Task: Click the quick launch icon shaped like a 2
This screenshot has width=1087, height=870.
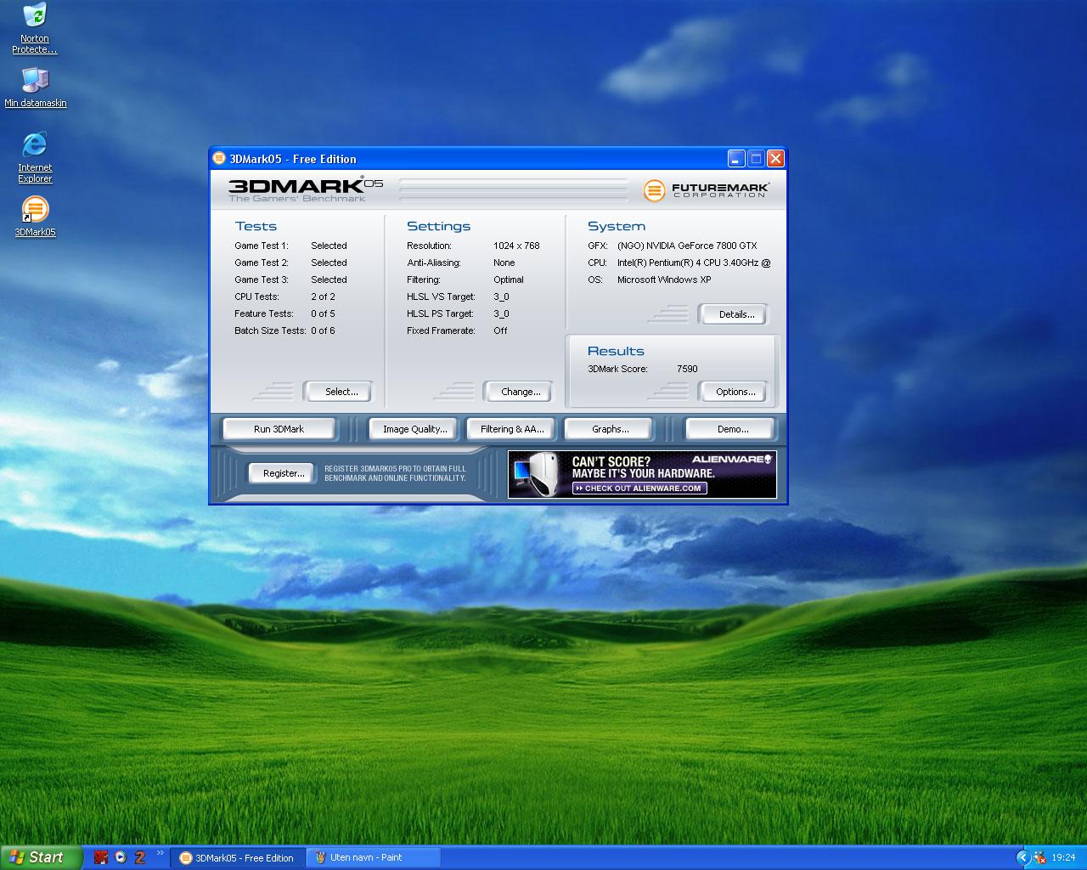Action: pos(140,857)
